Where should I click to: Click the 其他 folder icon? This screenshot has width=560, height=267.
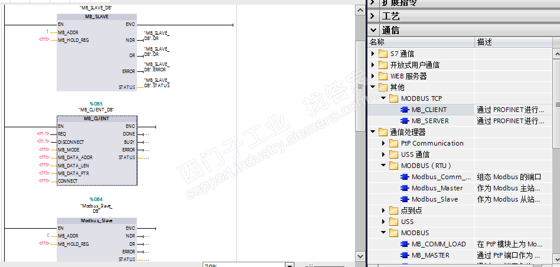(x=383, y=87)
